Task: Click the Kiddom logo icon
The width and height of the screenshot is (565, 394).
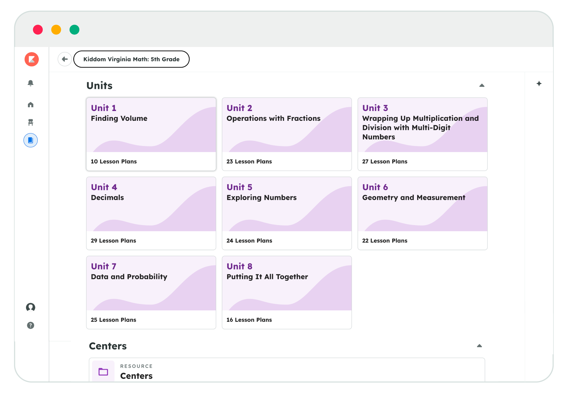Action: click(32, 59)
